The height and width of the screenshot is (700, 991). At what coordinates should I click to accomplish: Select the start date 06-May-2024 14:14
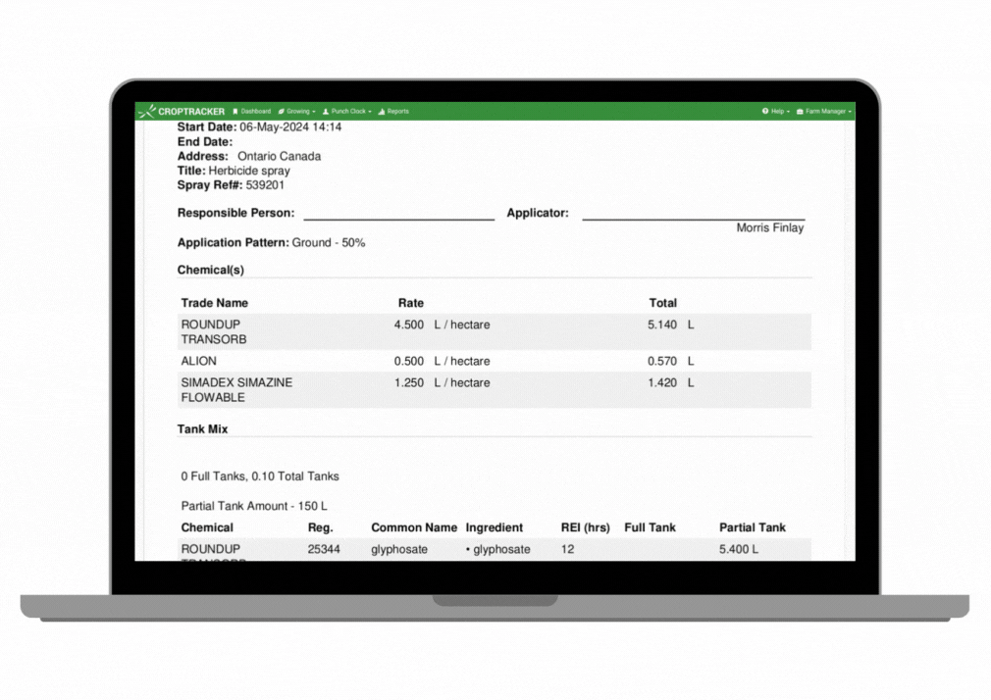290,127
